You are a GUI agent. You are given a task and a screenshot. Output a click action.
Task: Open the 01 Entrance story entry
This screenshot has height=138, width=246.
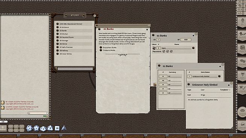click(x=64, y=28)
